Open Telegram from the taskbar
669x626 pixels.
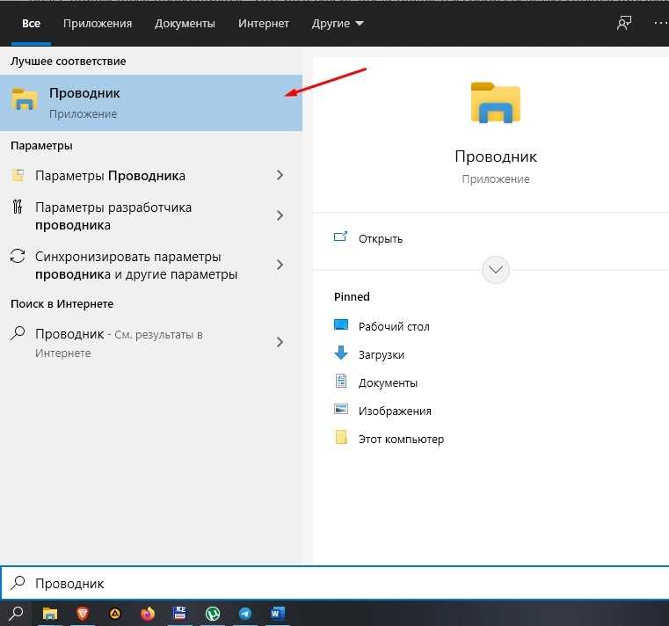[245, 614]
